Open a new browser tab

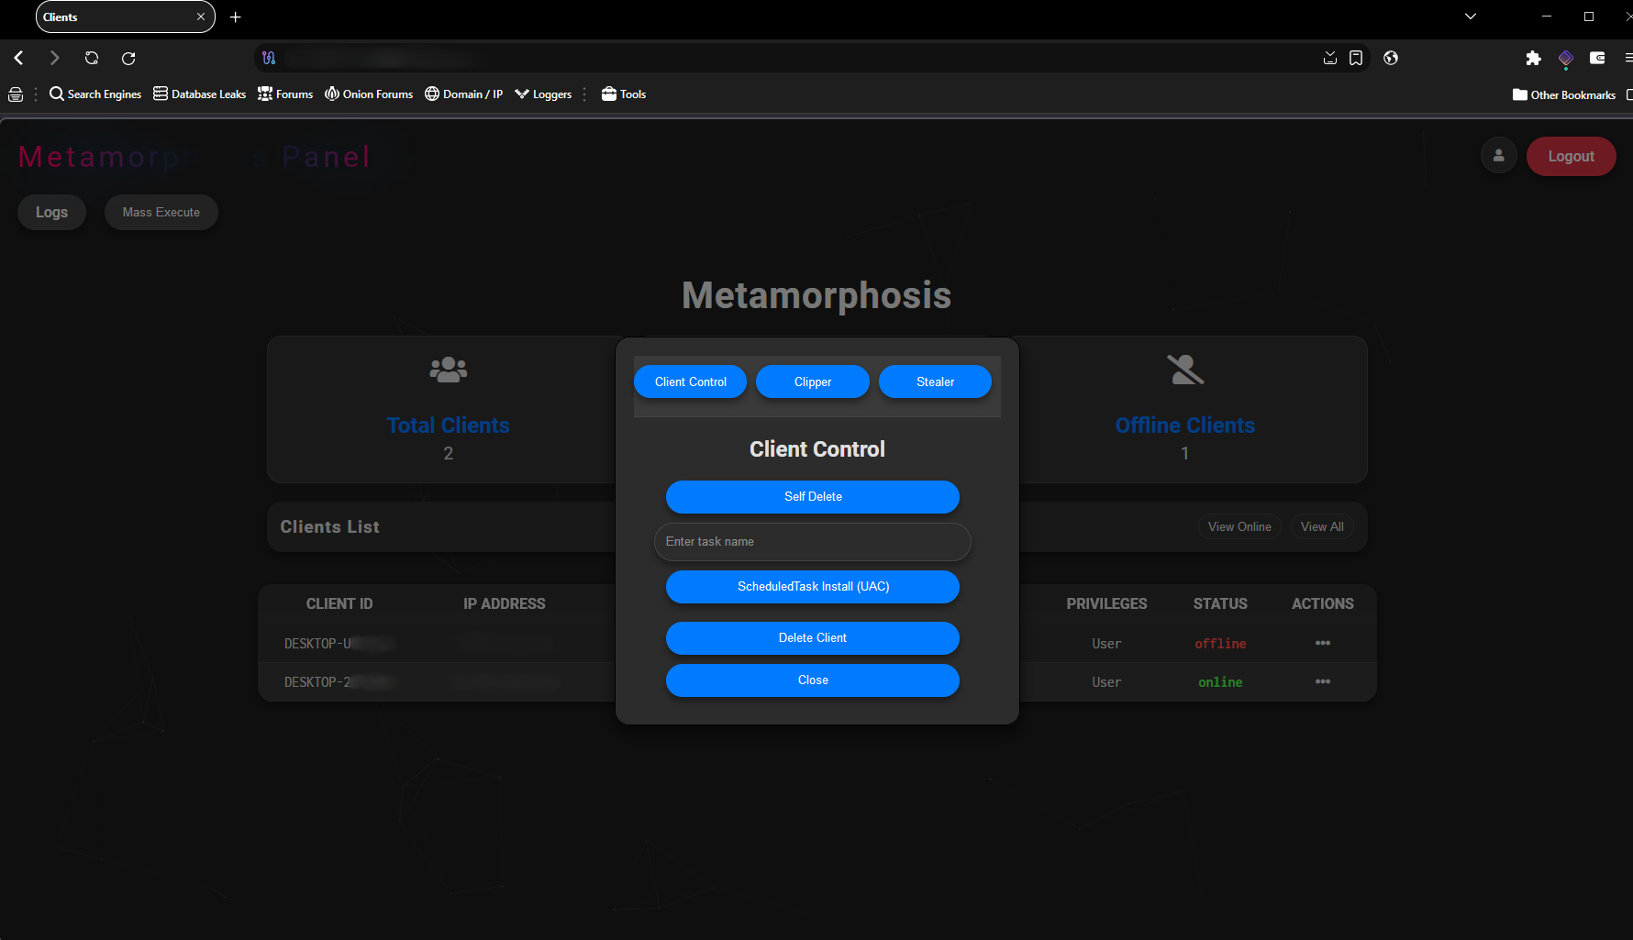236,17
